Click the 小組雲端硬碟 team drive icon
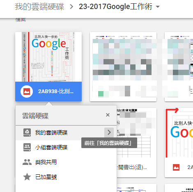The height and width of the screenshot is (192, 193). click(x=27, y=147)
